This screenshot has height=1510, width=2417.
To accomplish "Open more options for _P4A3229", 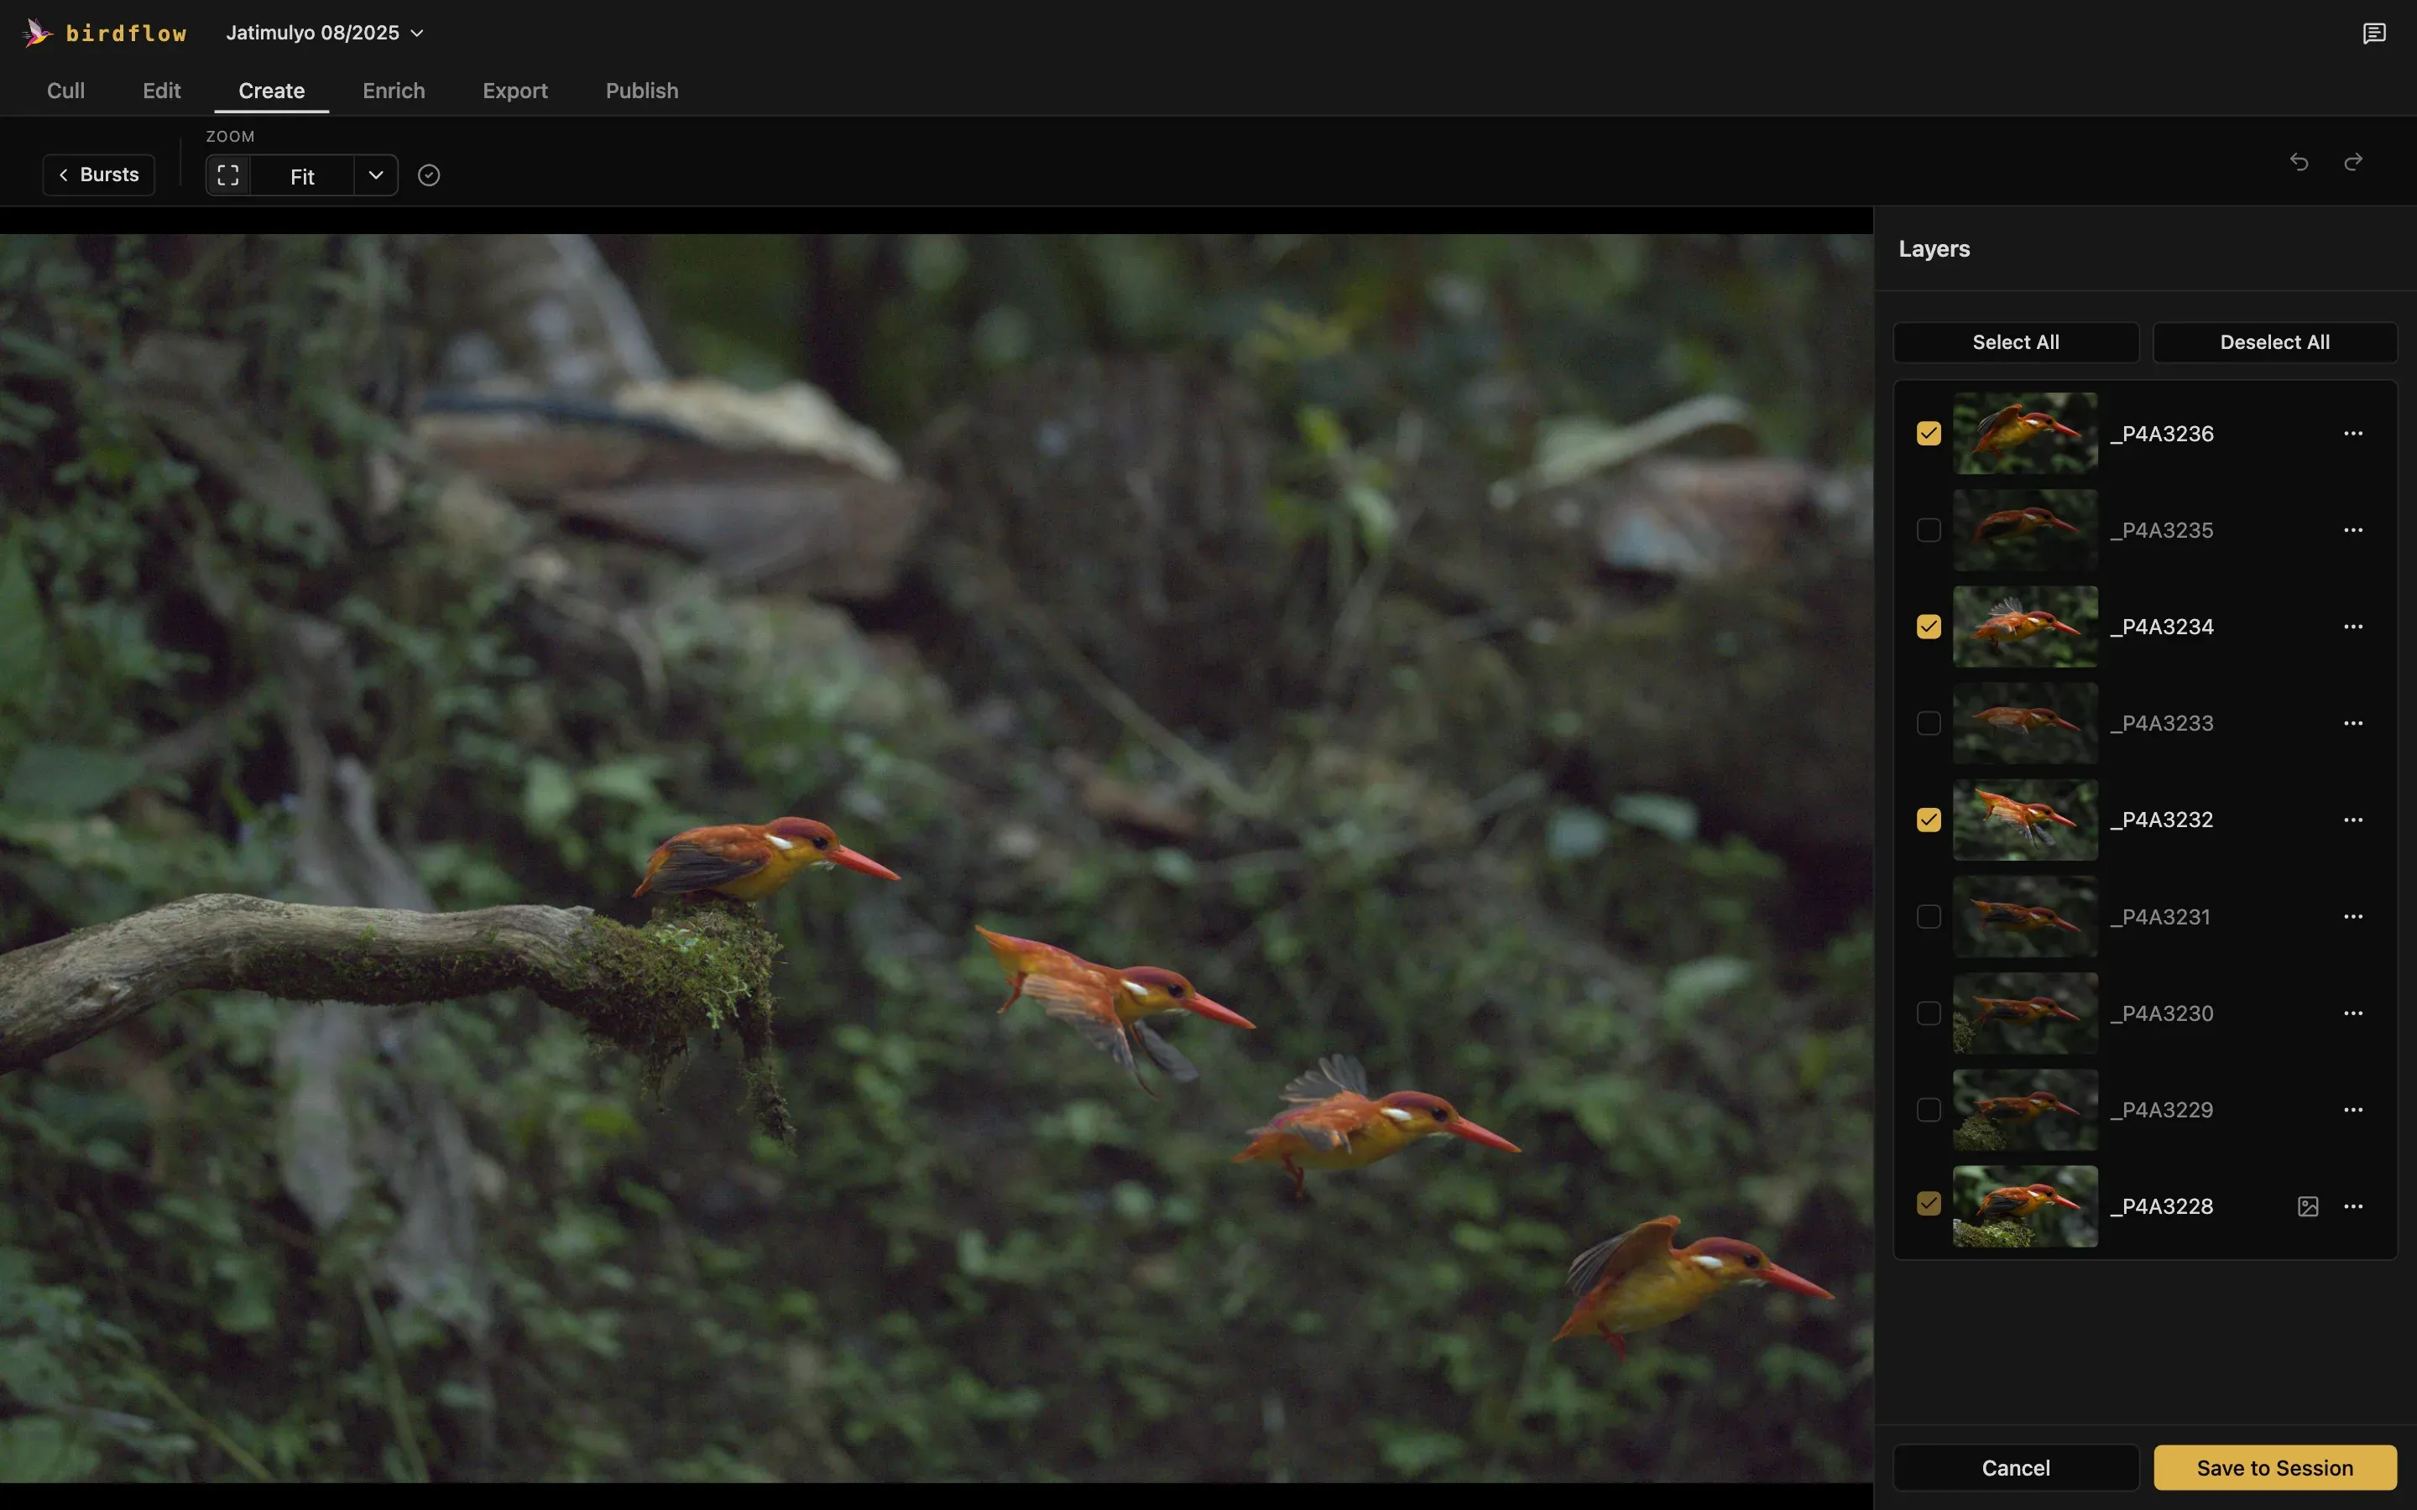I will [2353, 1110].
